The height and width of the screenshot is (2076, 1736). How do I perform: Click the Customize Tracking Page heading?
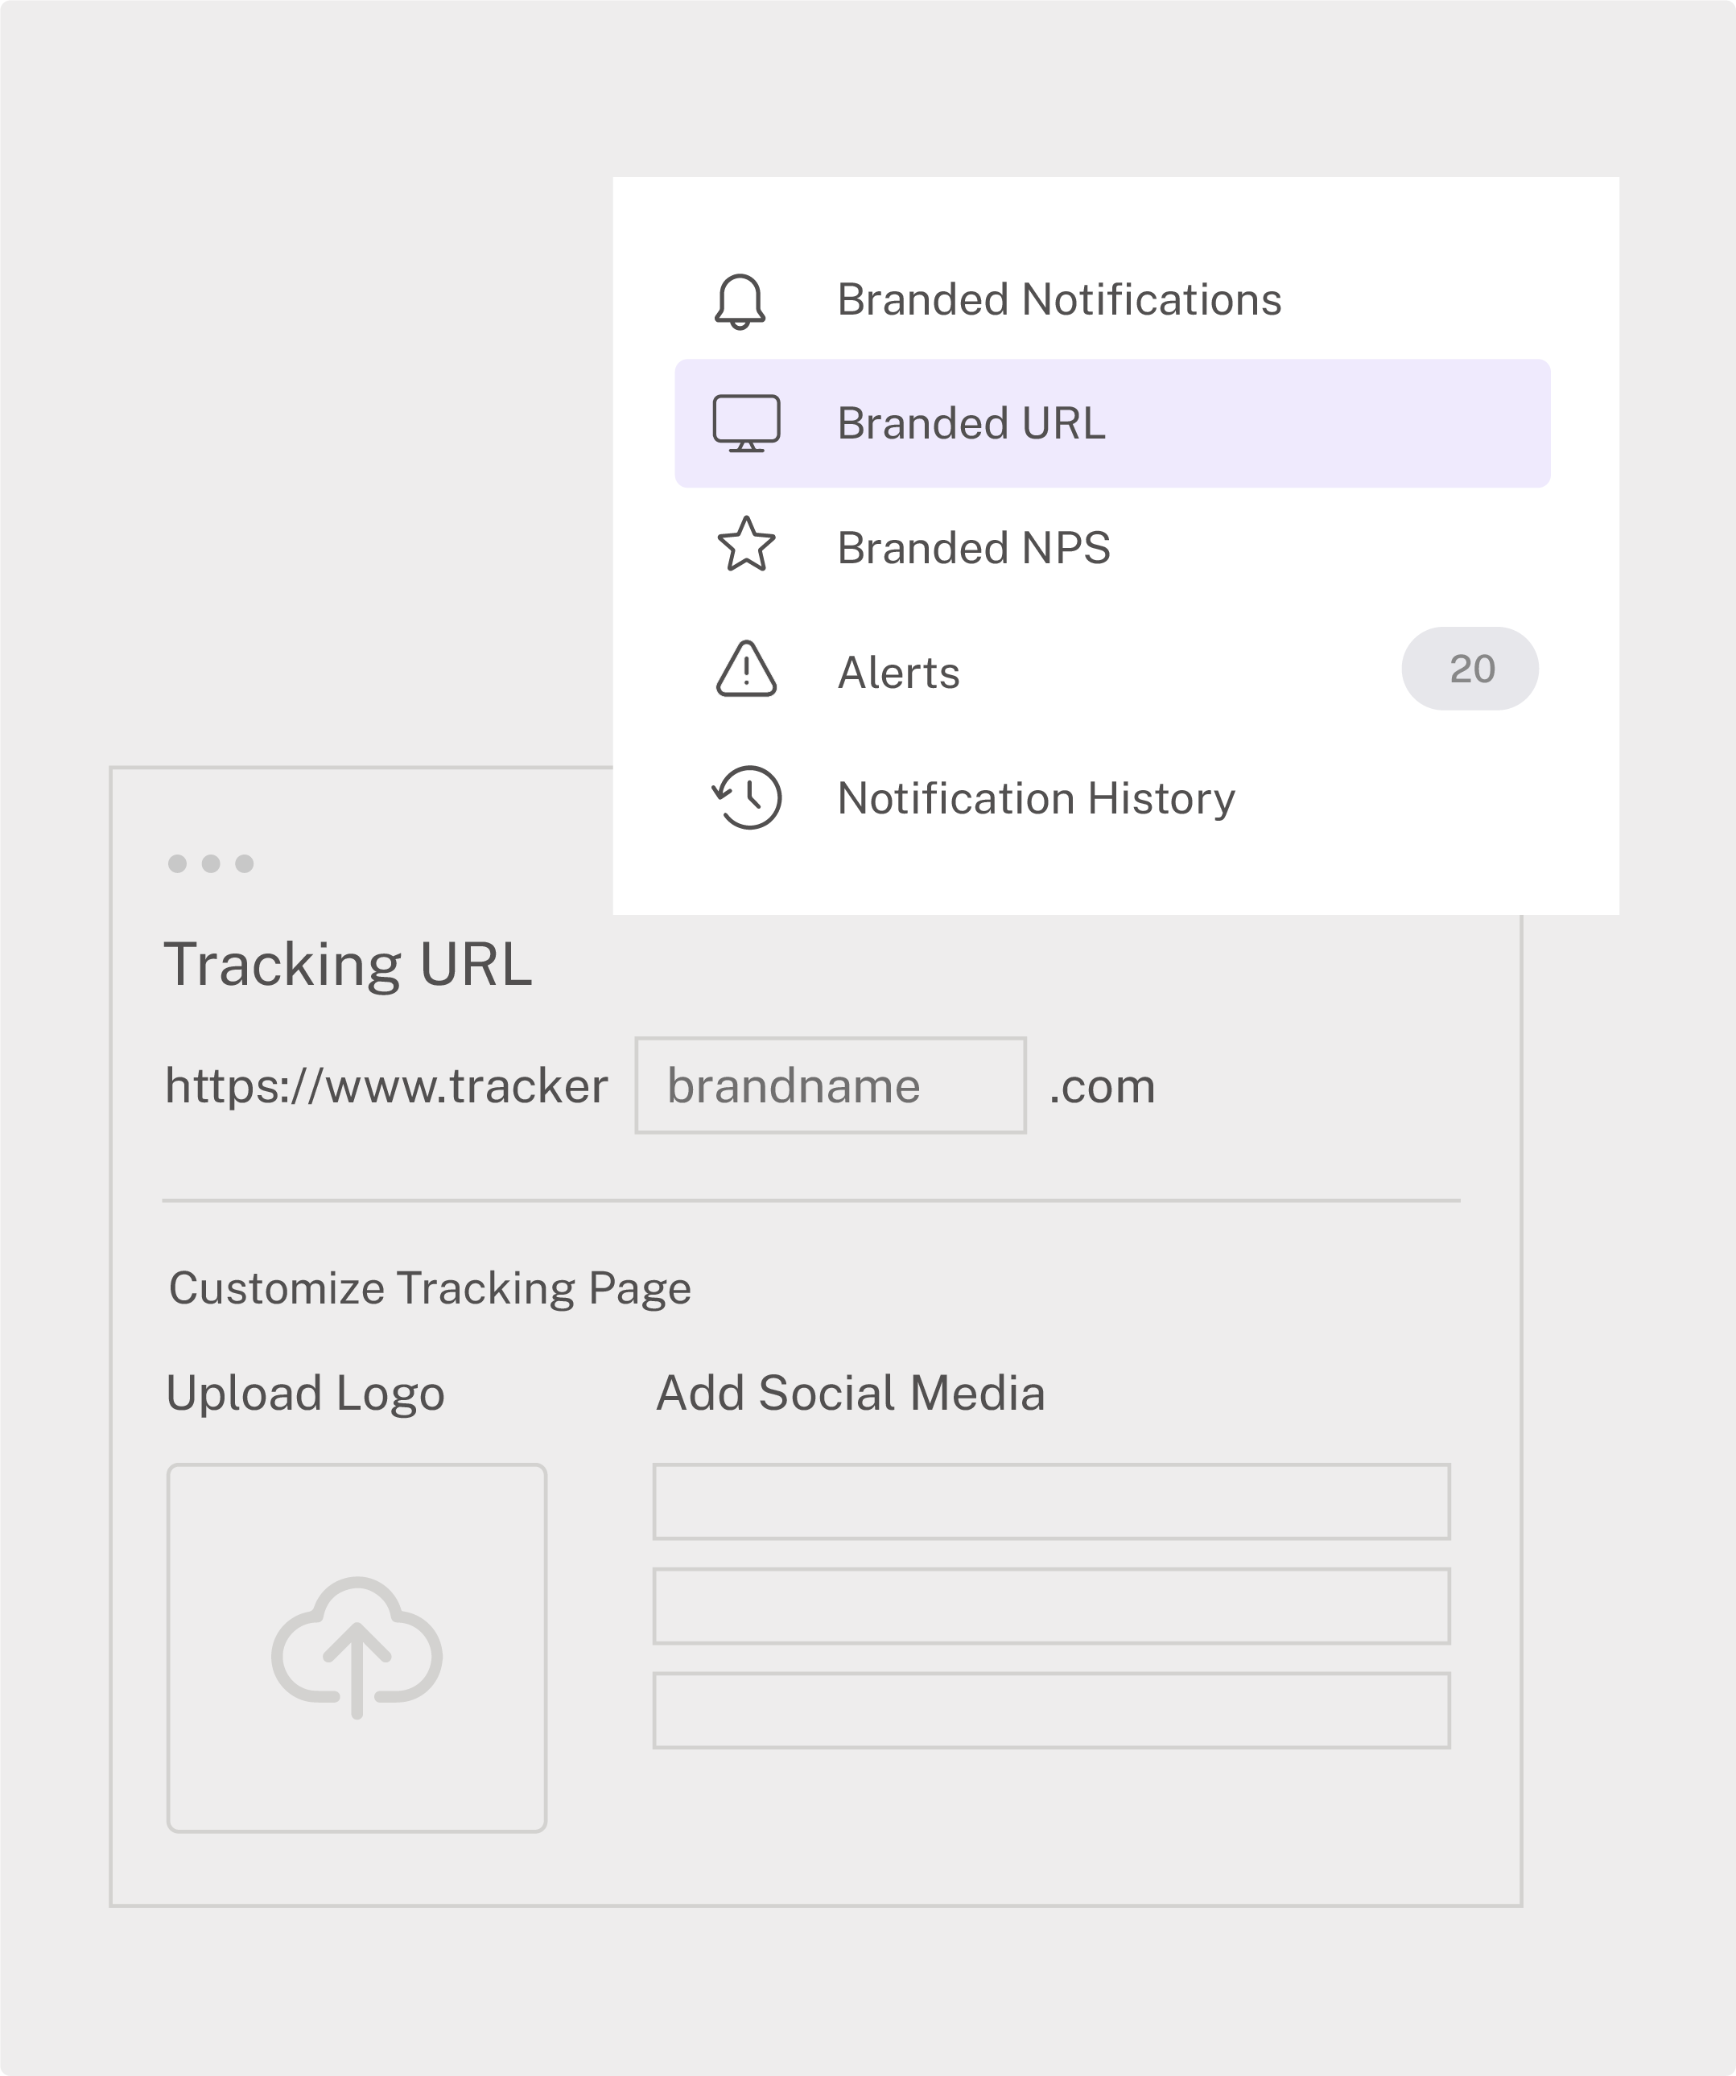pos(430,1288)
